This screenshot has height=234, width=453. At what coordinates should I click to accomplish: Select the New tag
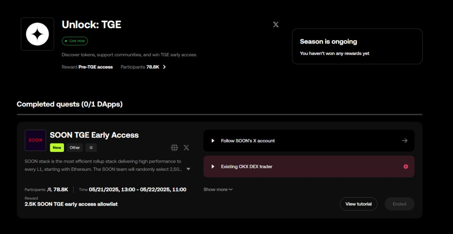(x=57, y=147)
